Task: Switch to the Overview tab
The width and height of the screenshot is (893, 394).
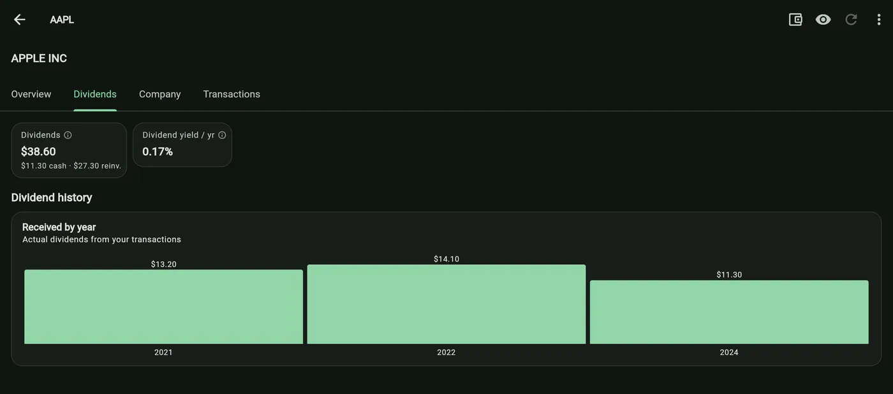Action: (x=31, y=94)
